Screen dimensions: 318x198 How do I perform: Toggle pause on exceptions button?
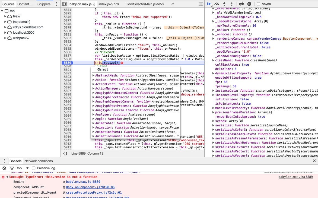249,4
